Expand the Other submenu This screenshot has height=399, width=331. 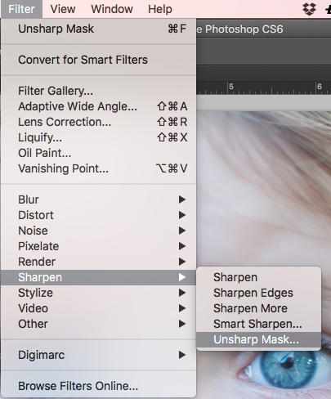click(x=98, y=324)
